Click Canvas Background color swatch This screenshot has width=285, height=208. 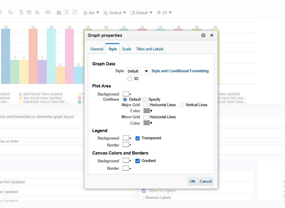click(x=126, y=161)
